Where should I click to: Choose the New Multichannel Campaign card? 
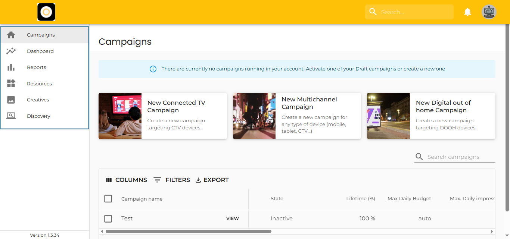pos(297,116)
